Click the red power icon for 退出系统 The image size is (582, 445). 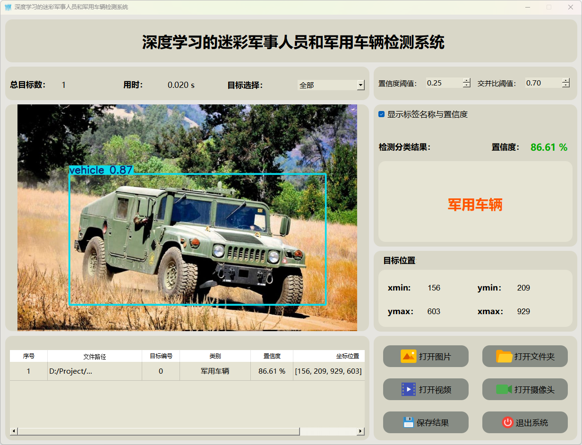(507, 422)
